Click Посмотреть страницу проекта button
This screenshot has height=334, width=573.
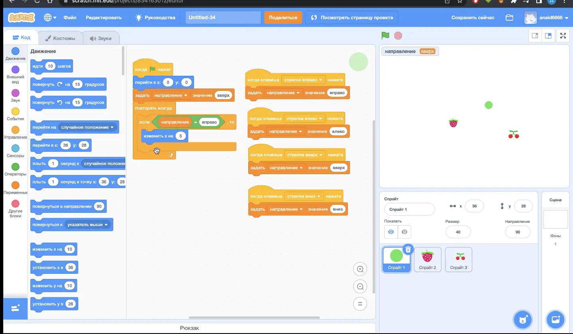click(352, 18)
